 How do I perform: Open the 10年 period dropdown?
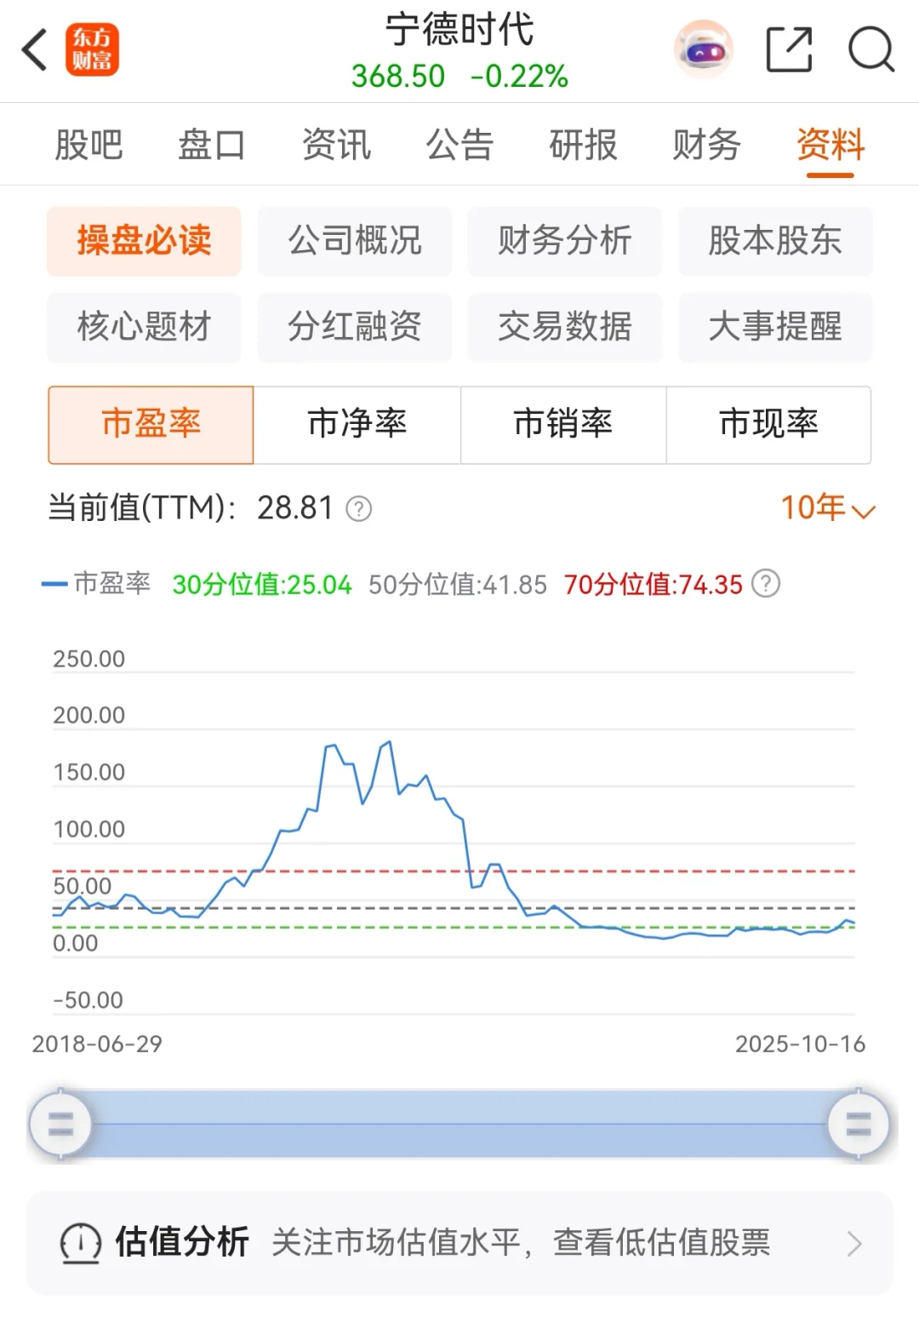[x=828, y=508]
